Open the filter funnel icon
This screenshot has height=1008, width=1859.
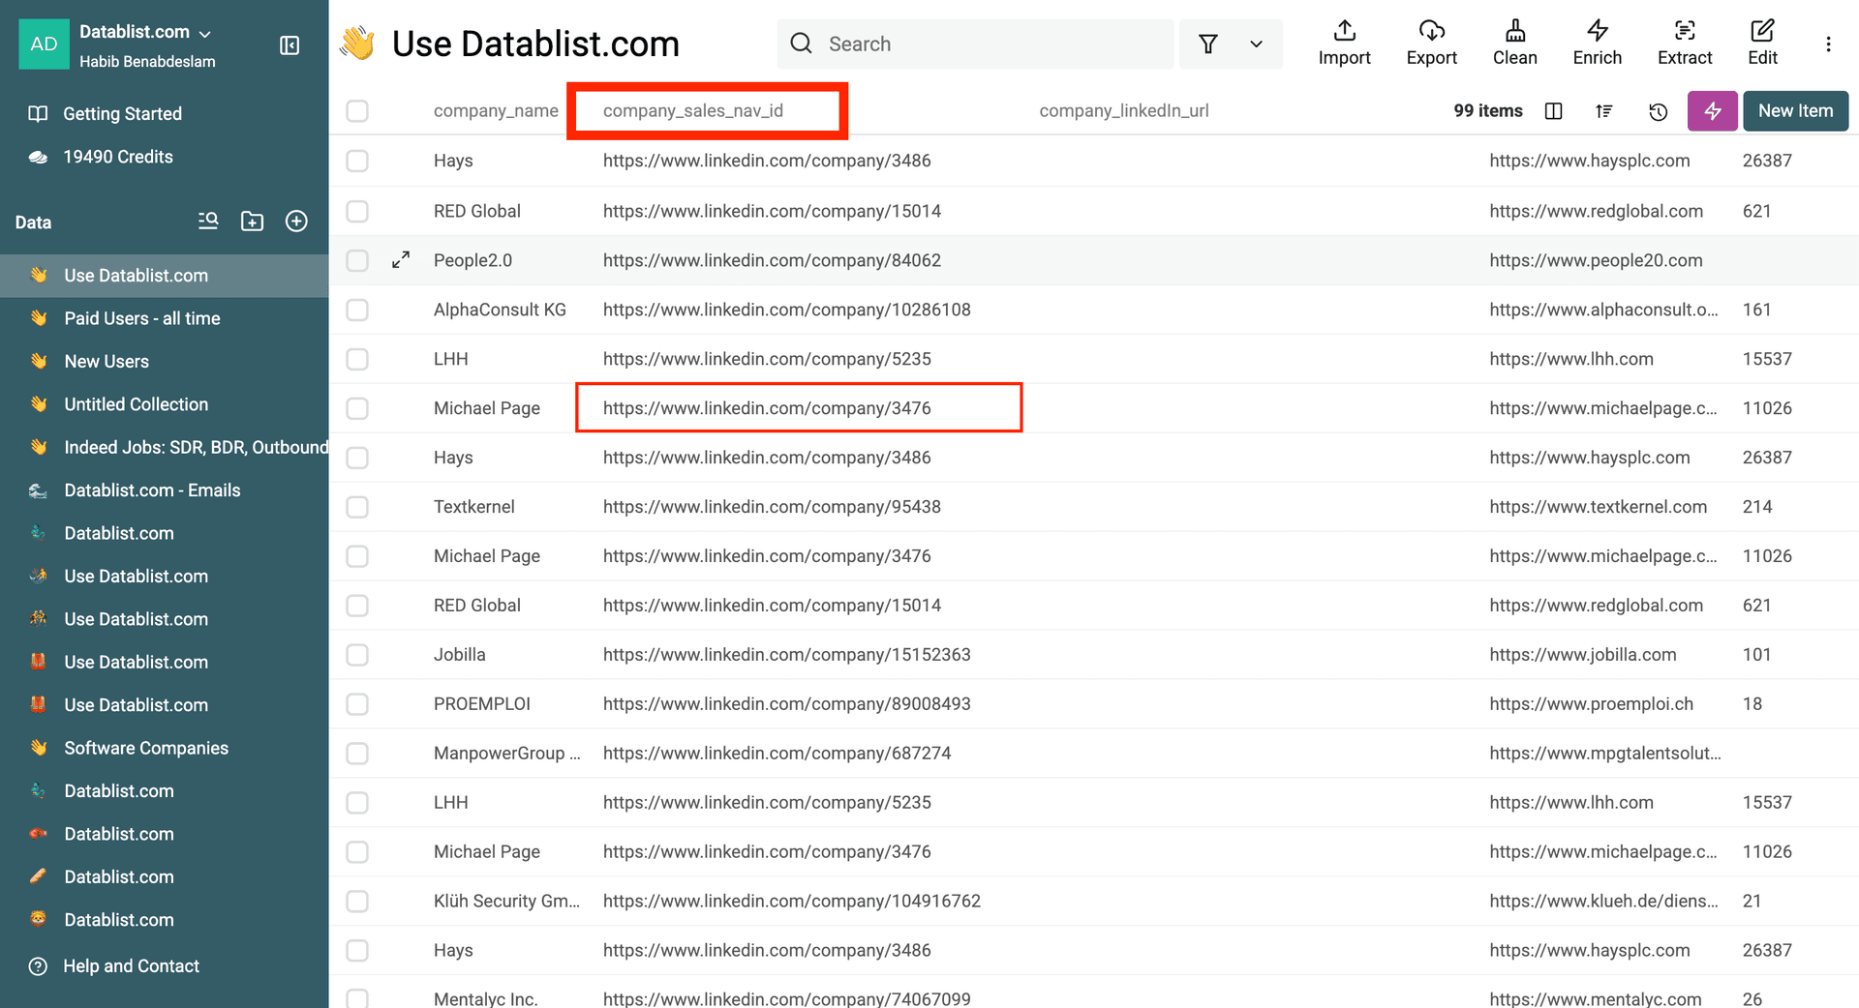1207,44
